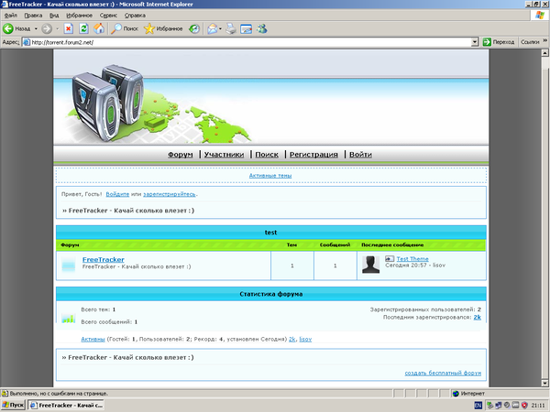Open the Файл menu
Viewport: 550px width, 412px height.
click(11, 15)
